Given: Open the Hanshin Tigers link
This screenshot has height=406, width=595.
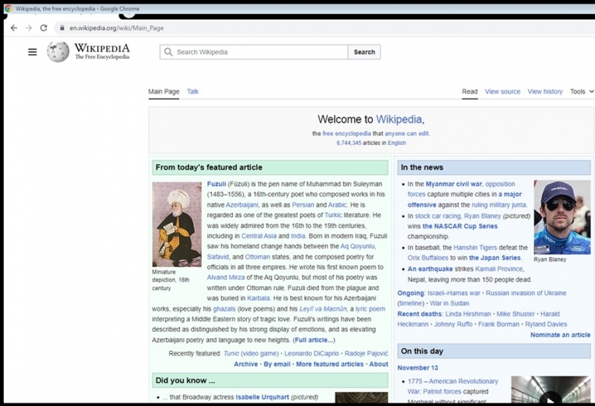Looking at the screenshot, I should [475, 247].
